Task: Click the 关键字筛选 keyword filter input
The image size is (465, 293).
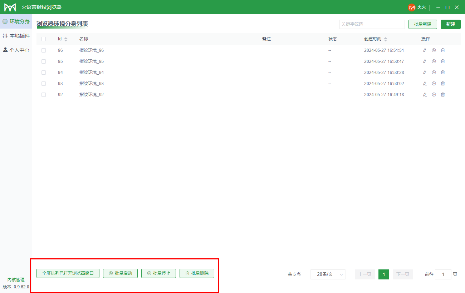Action: click(372, 24)
